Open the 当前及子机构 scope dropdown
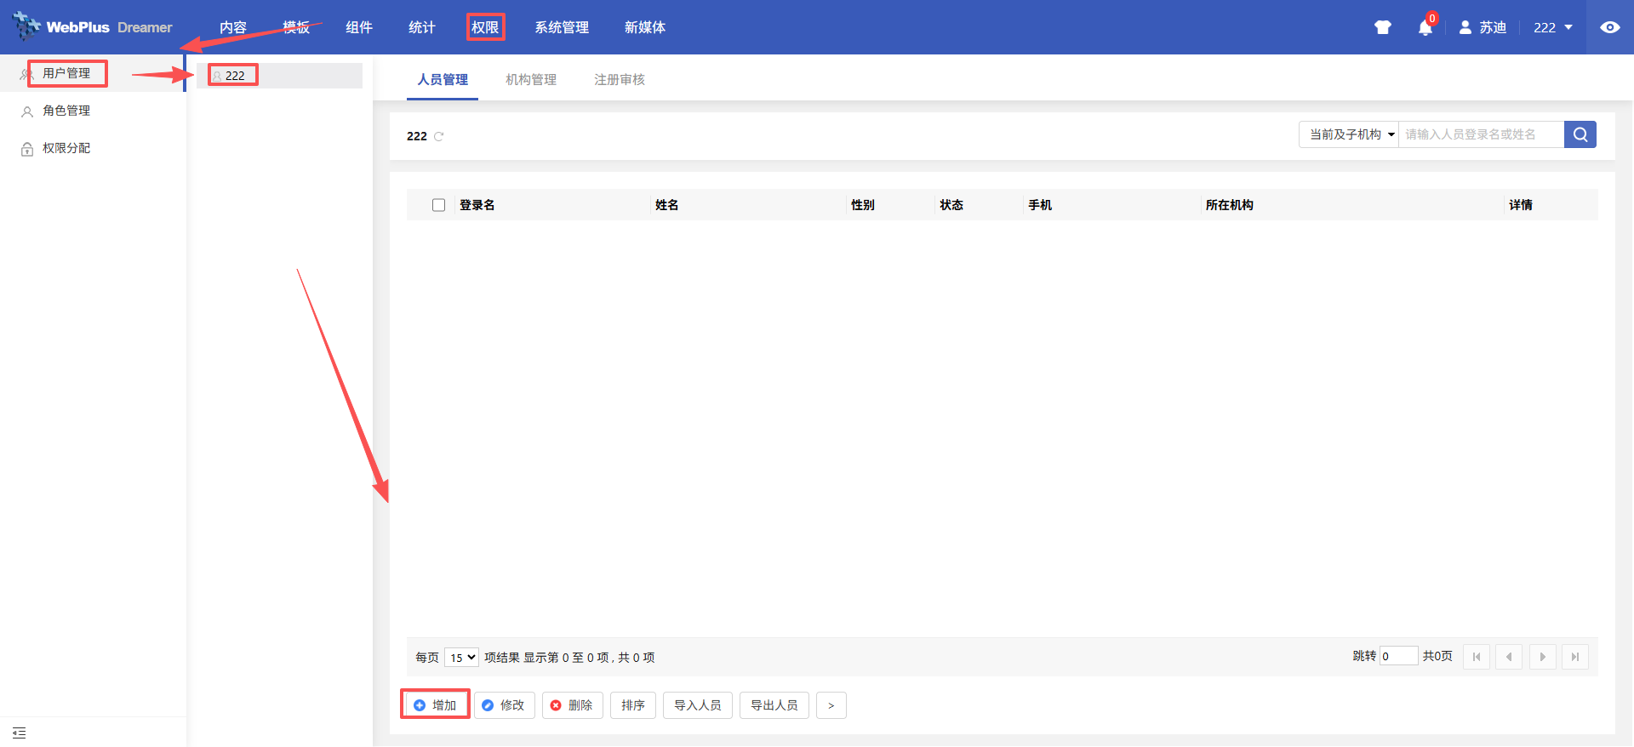 [1350, 134]
